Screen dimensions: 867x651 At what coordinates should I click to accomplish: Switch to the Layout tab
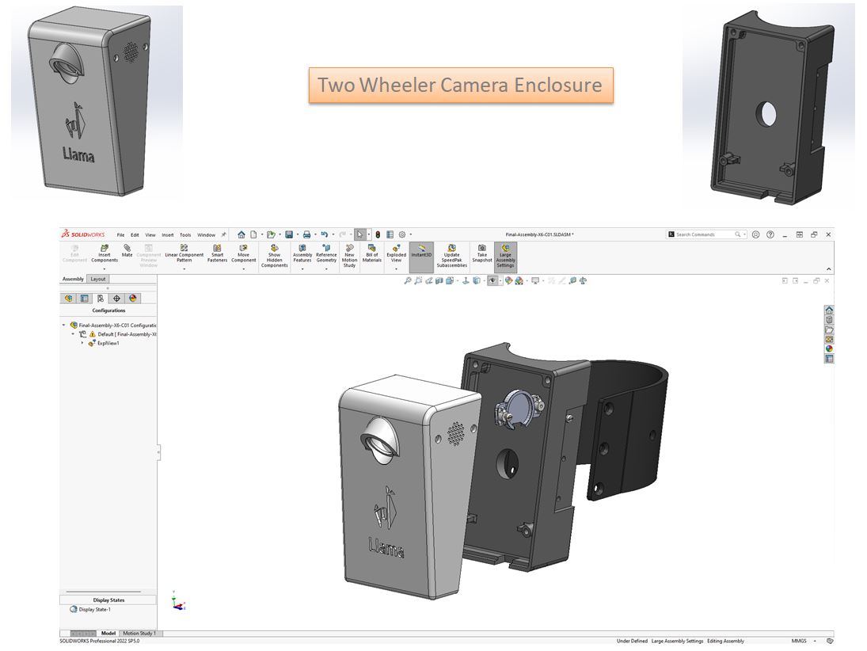pyautogui.click(x=97, y=279)
